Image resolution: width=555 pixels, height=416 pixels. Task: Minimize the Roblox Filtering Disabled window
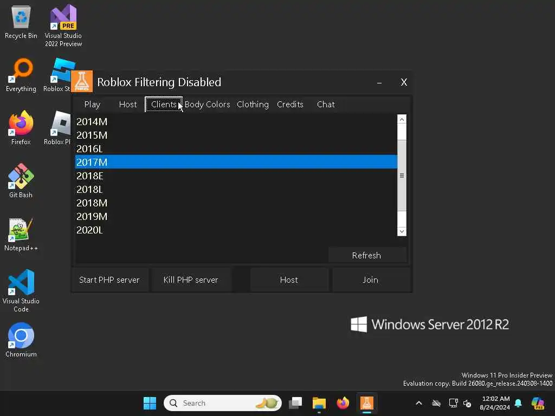pos(379,82)
